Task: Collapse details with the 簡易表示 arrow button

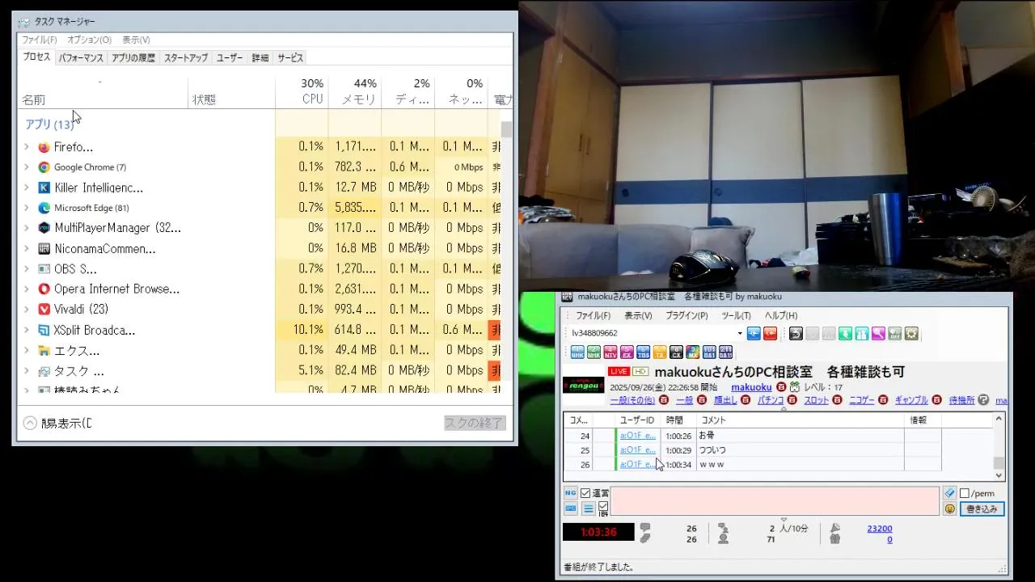Action: [30, 423]
